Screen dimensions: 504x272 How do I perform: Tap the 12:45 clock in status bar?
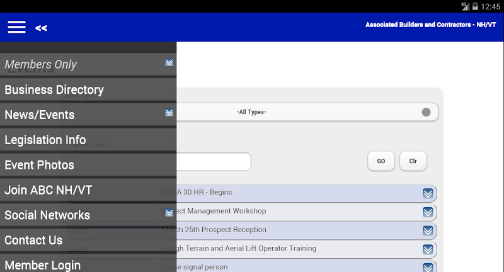[x=491, y=6]
